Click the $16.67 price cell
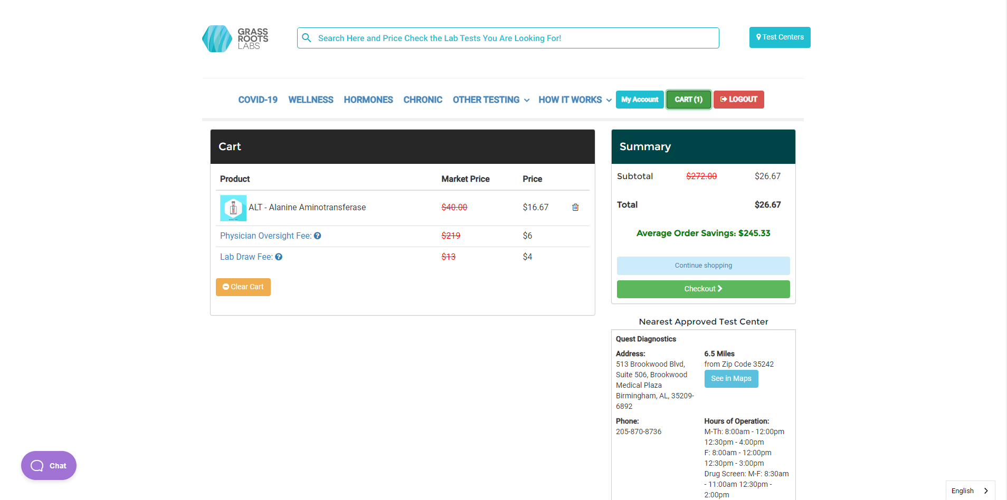This screenshot has height=500, width=1007. pyautogui.click(x=536, y=208)
